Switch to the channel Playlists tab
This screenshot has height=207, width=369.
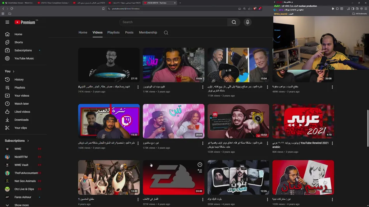(113, 32)
